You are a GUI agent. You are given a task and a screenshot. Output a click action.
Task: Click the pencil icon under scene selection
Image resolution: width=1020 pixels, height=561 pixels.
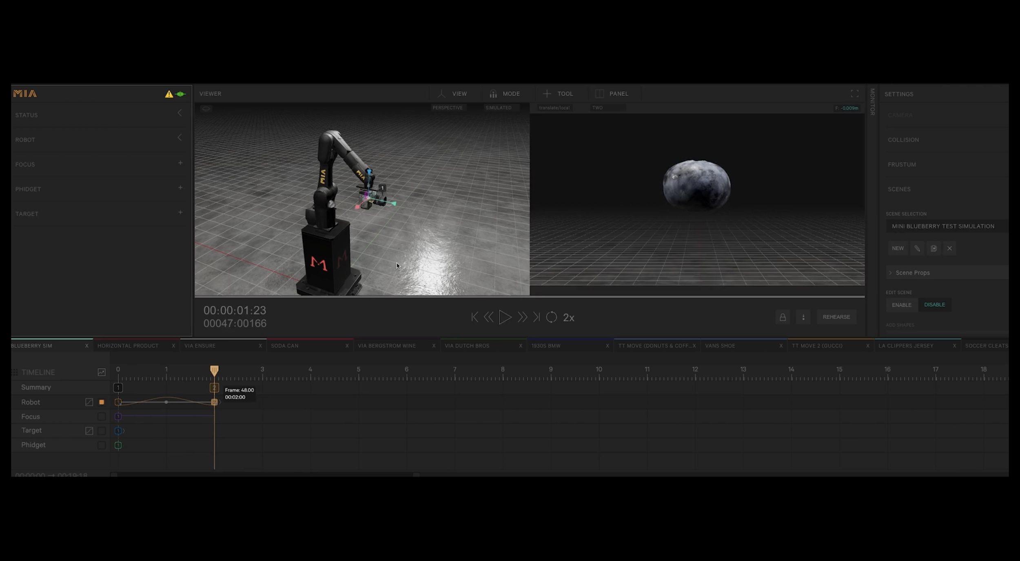tap(918, 248)
